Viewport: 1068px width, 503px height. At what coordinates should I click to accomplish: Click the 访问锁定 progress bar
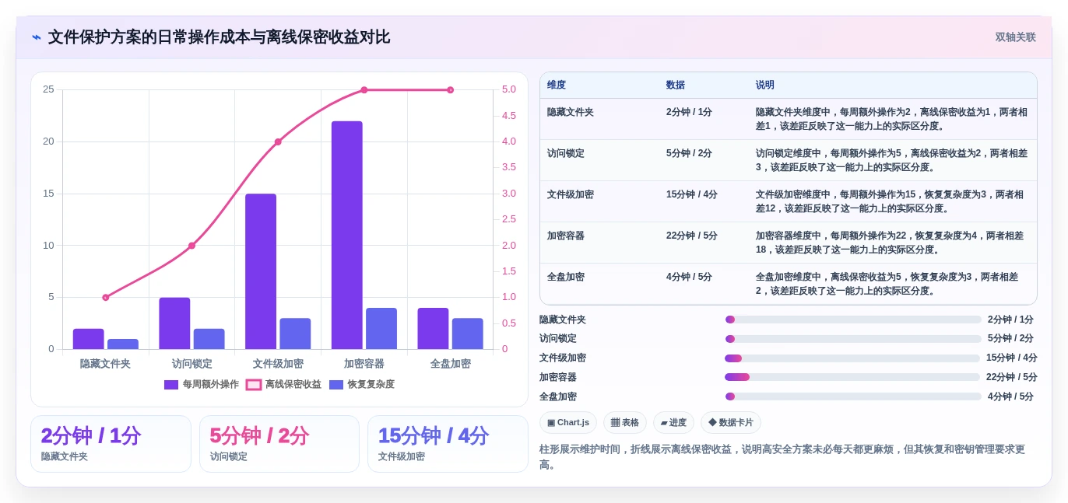coord(853,339)
